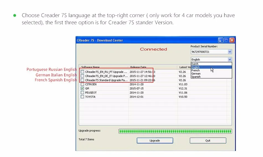This screenshot has width=263, height=157.
Task: Tick the CITROEN software checkbox
Action: (x=82, y=84)
